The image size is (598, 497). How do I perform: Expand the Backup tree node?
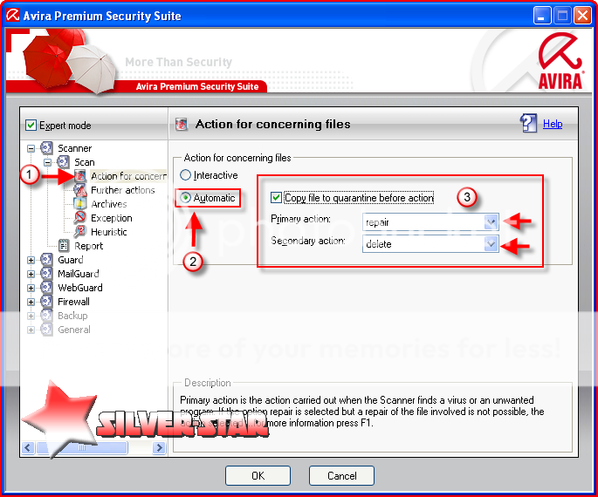(31, 317)
